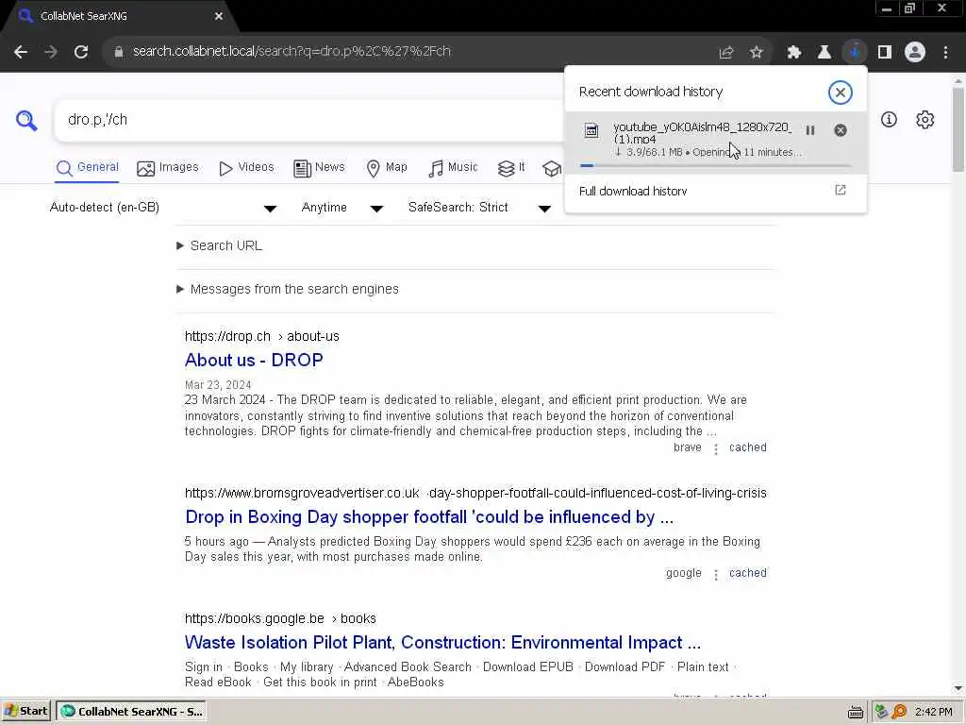
Task: Open cached version of About us - DROP
Action: [748, 447]
